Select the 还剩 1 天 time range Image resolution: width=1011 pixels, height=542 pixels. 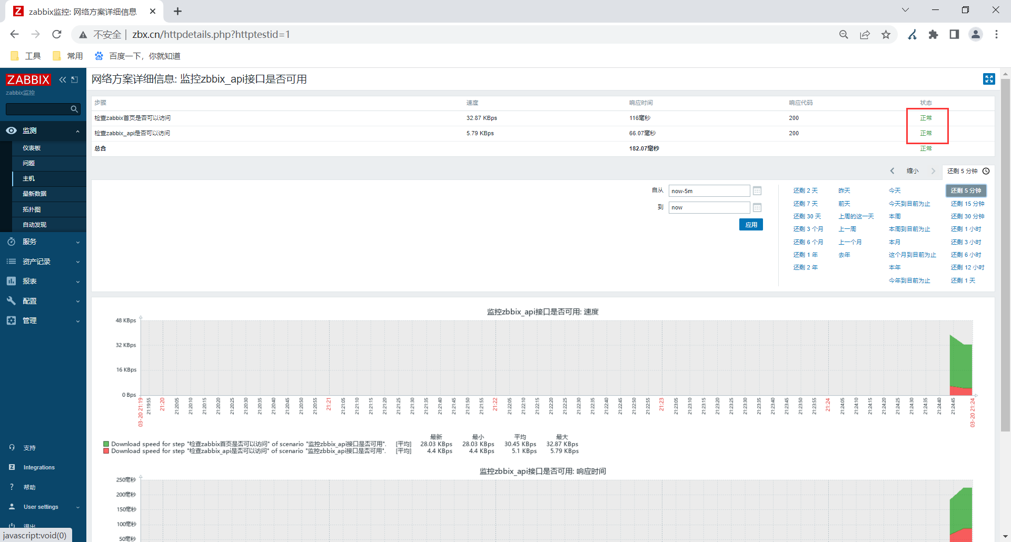(963, 280)
